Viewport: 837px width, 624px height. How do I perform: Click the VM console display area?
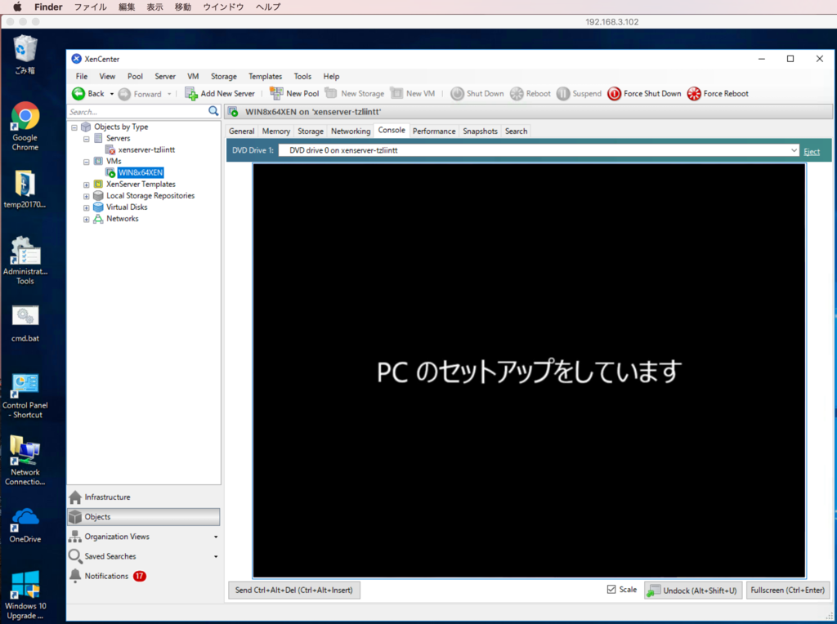pos(529,371)
